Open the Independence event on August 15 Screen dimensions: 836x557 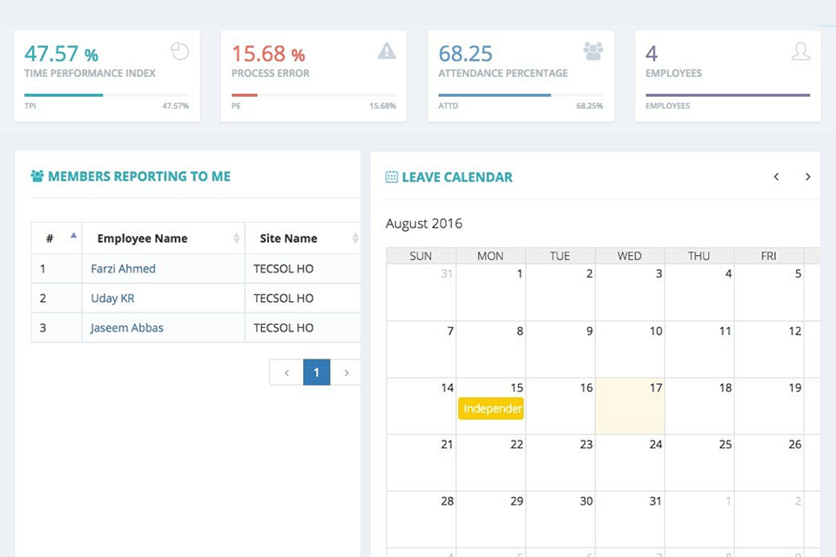pyautogui.click(x=491, y=408)
